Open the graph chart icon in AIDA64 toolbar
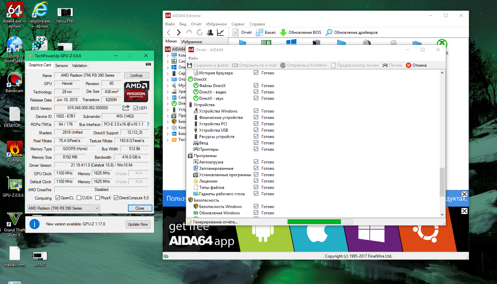The height and width of the screenshot is (284, 497). (220, 32)
